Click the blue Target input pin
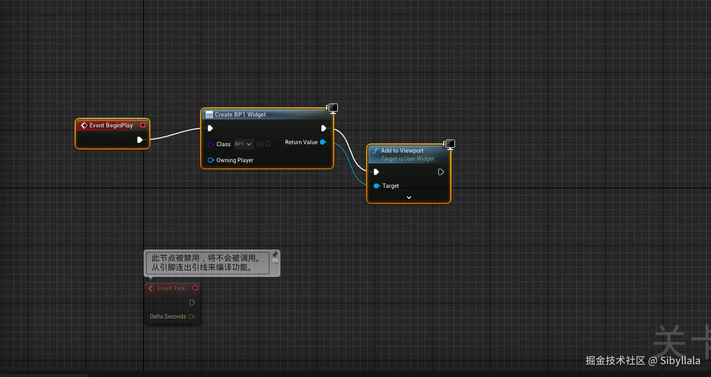This screenshot has height=377, width=711. point(377,186)
